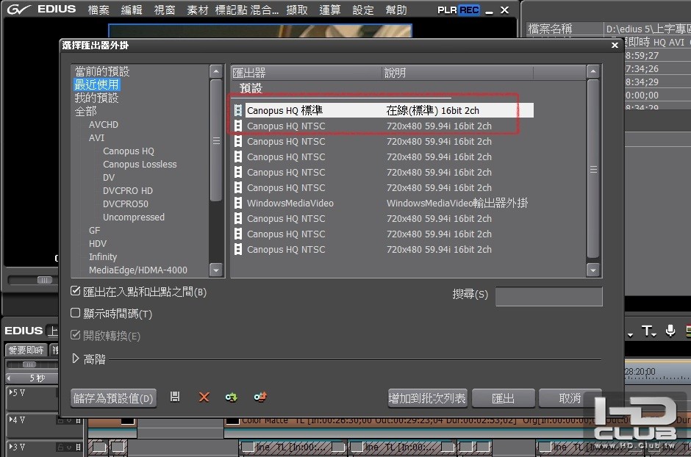Select Uncompressed in the tree
The height and width of the screenshot is (457, 691).
[134, 217]
